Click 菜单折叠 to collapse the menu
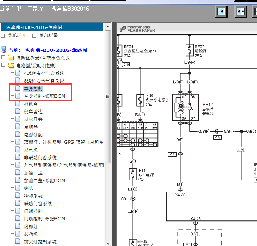This screenshot has width=257, height=246. [x=49, y=36]
